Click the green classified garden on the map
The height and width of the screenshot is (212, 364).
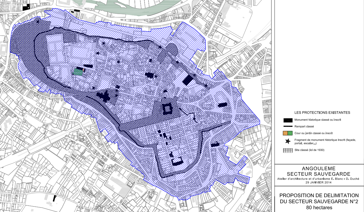pyautogui.click(x=78, y=72)
